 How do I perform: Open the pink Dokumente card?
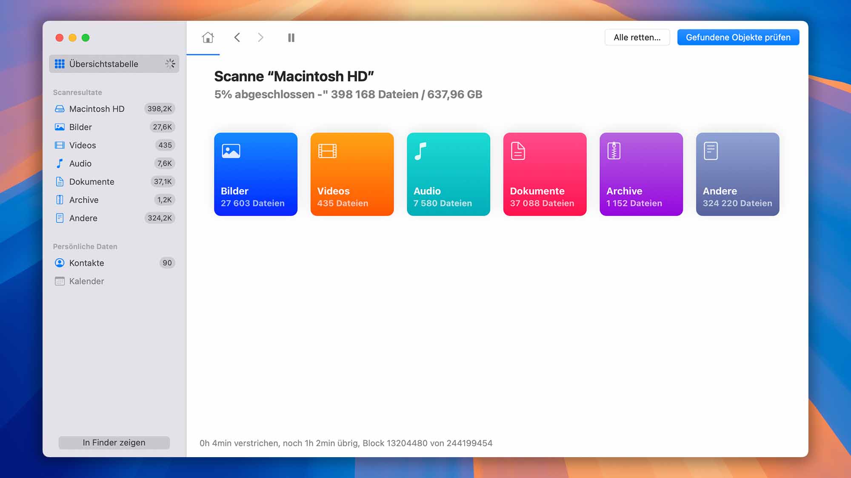(x=545, y=174)
